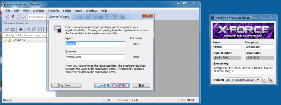Toggle the Session Manager toolbar icon
The image size is (281, 105).
point(7,17)
